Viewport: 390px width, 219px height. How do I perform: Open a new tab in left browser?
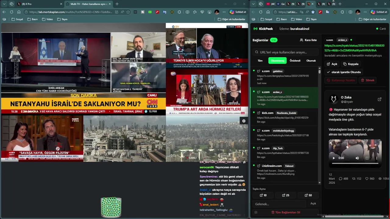pos(117,4)
